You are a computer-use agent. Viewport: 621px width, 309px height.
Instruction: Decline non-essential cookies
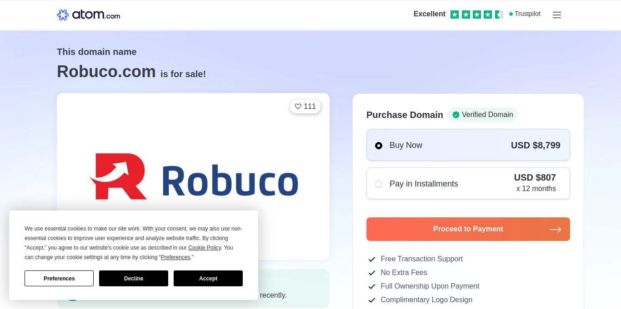[x=134, y=279]
